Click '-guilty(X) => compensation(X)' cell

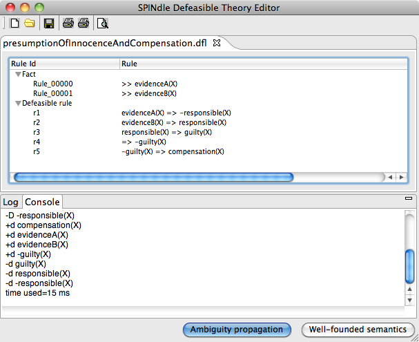[173, 151]
